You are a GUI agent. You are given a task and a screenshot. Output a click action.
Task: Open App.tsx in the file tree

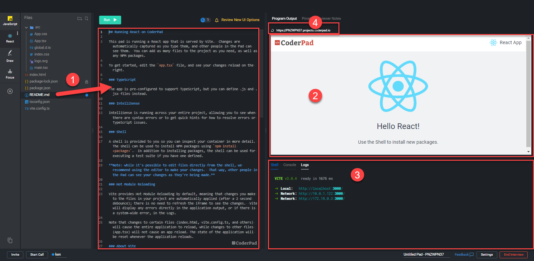point(40,41)
